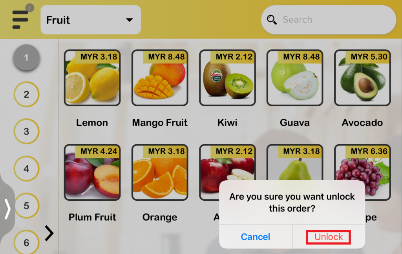This screenshot has height=254, width=402.
Task: Click the search magnifier icon
Action: pos(272,20)
